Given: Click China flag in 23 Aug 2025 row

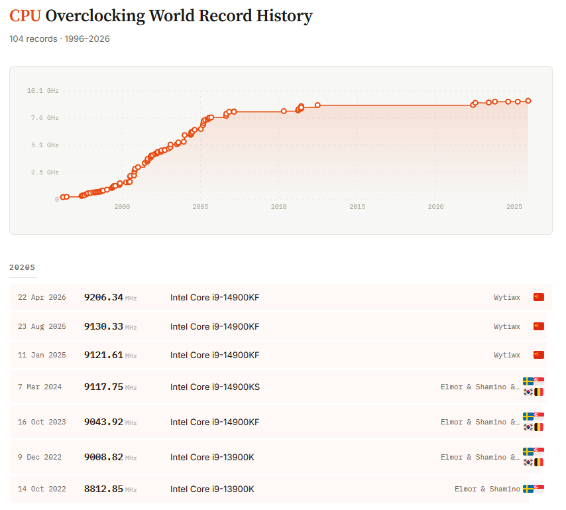Looking at the screenshot, I should (539, 326).
